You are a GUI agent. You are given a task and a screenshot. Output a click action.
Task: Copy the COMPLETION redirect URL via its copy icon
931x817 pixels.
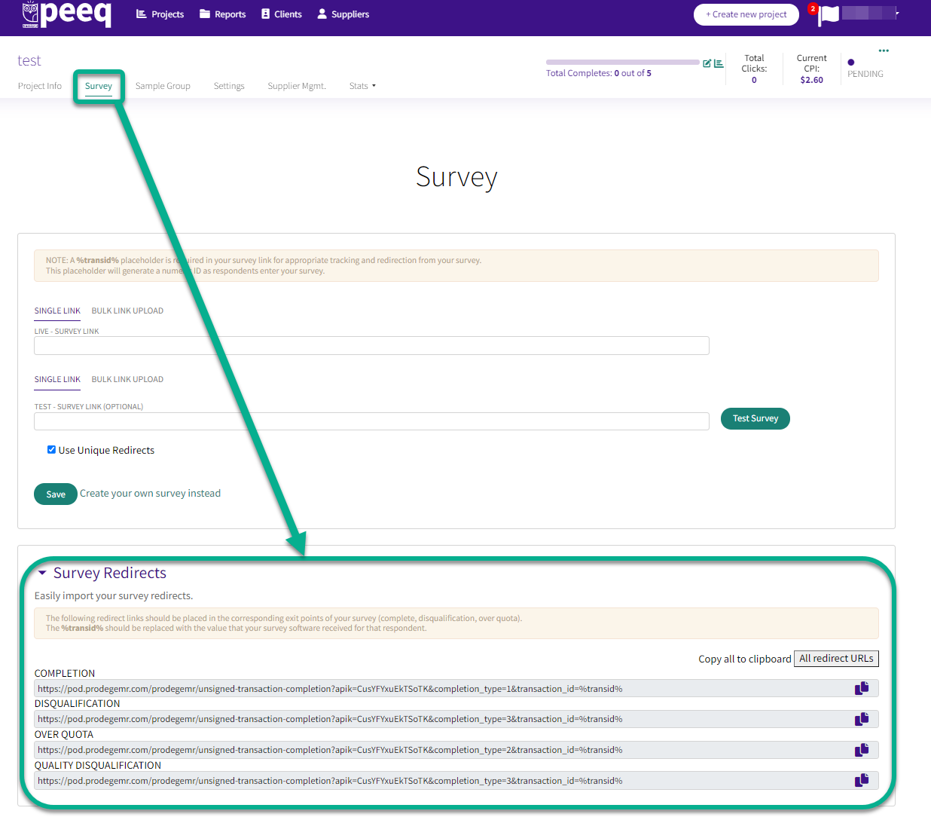[x=862, y=687]
